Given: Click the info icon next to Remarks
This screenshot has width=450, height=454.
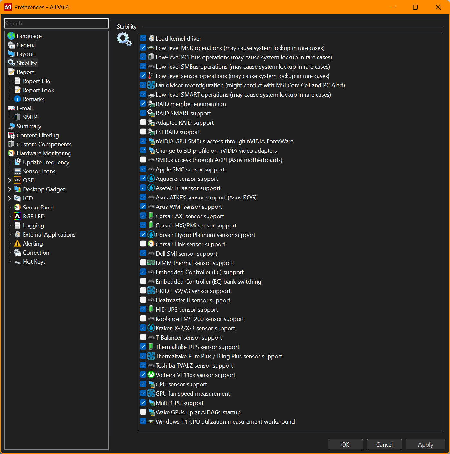Looking at the screenshot, I should click(17, 99).
